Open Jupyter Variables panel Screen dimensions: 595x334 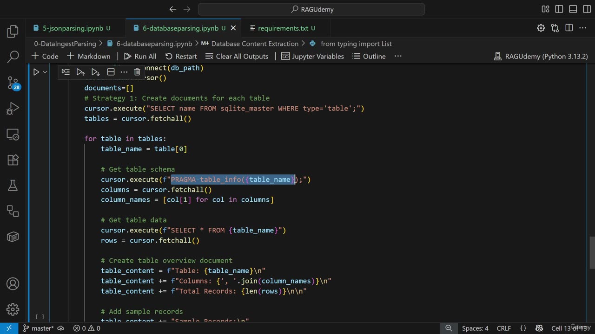[312, 56]
